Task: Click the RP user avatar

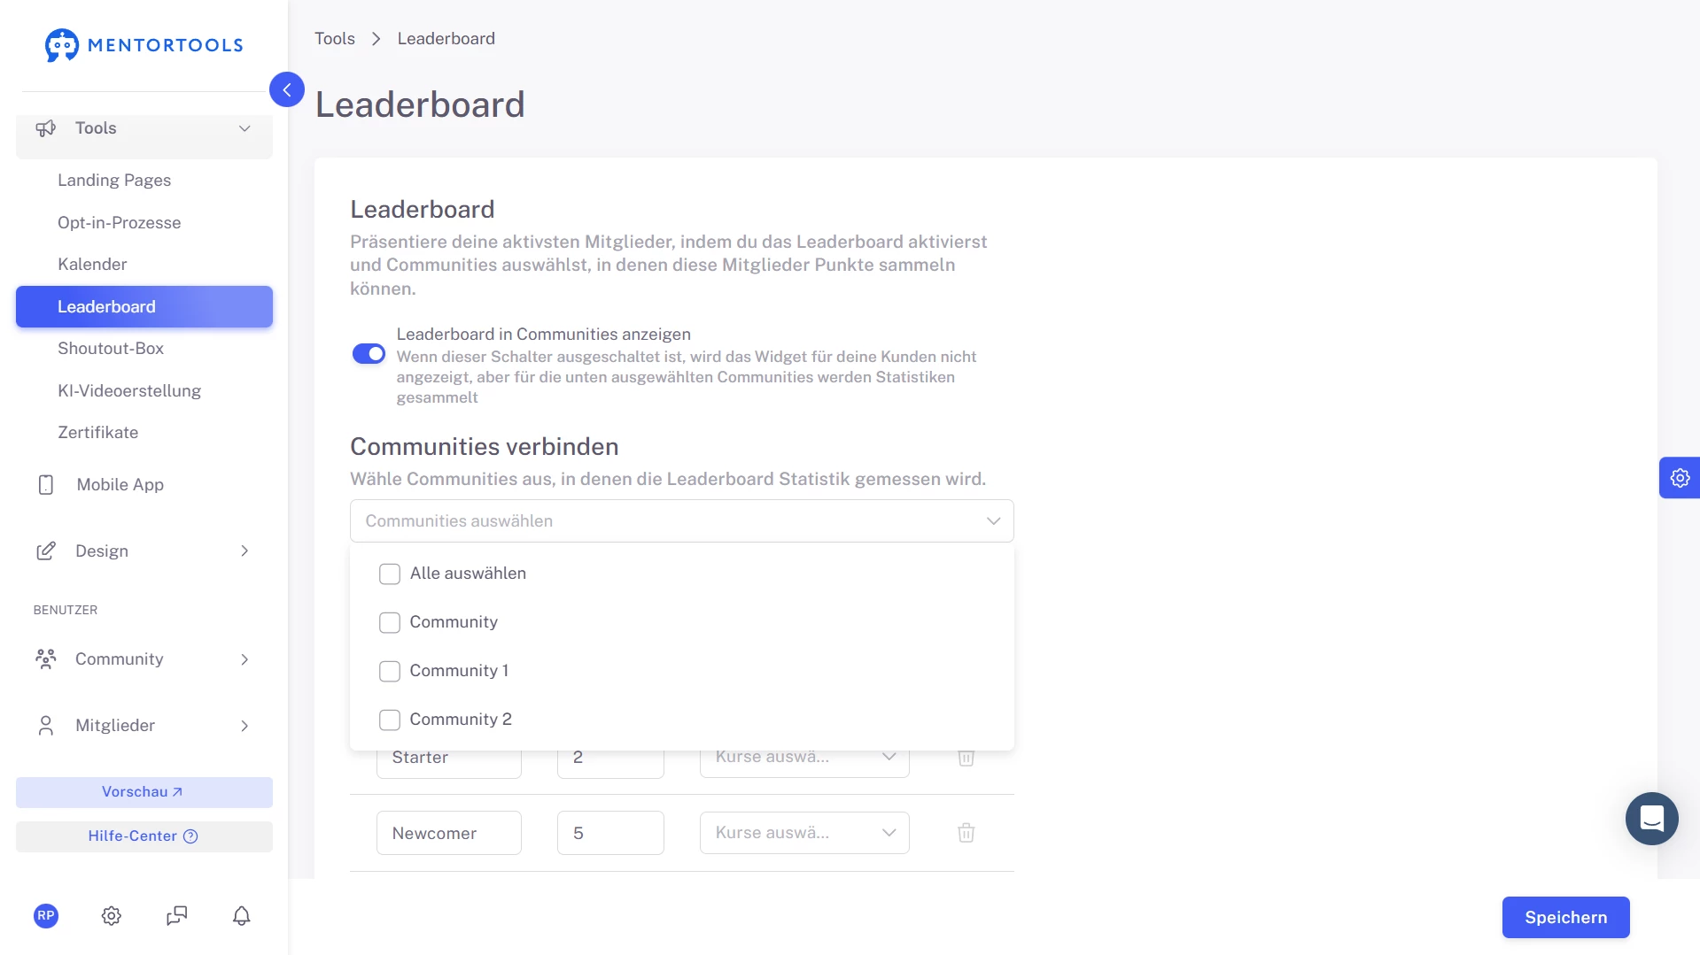Action: [46, 915]
